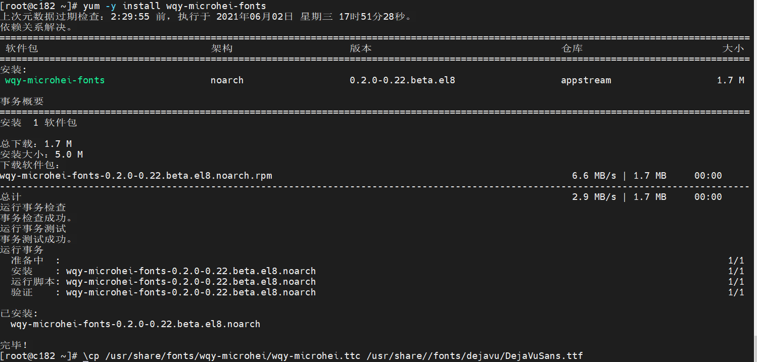Click the 2021年06月02日 date in the output
Viewport: 757px width, 362px height.
254,16
